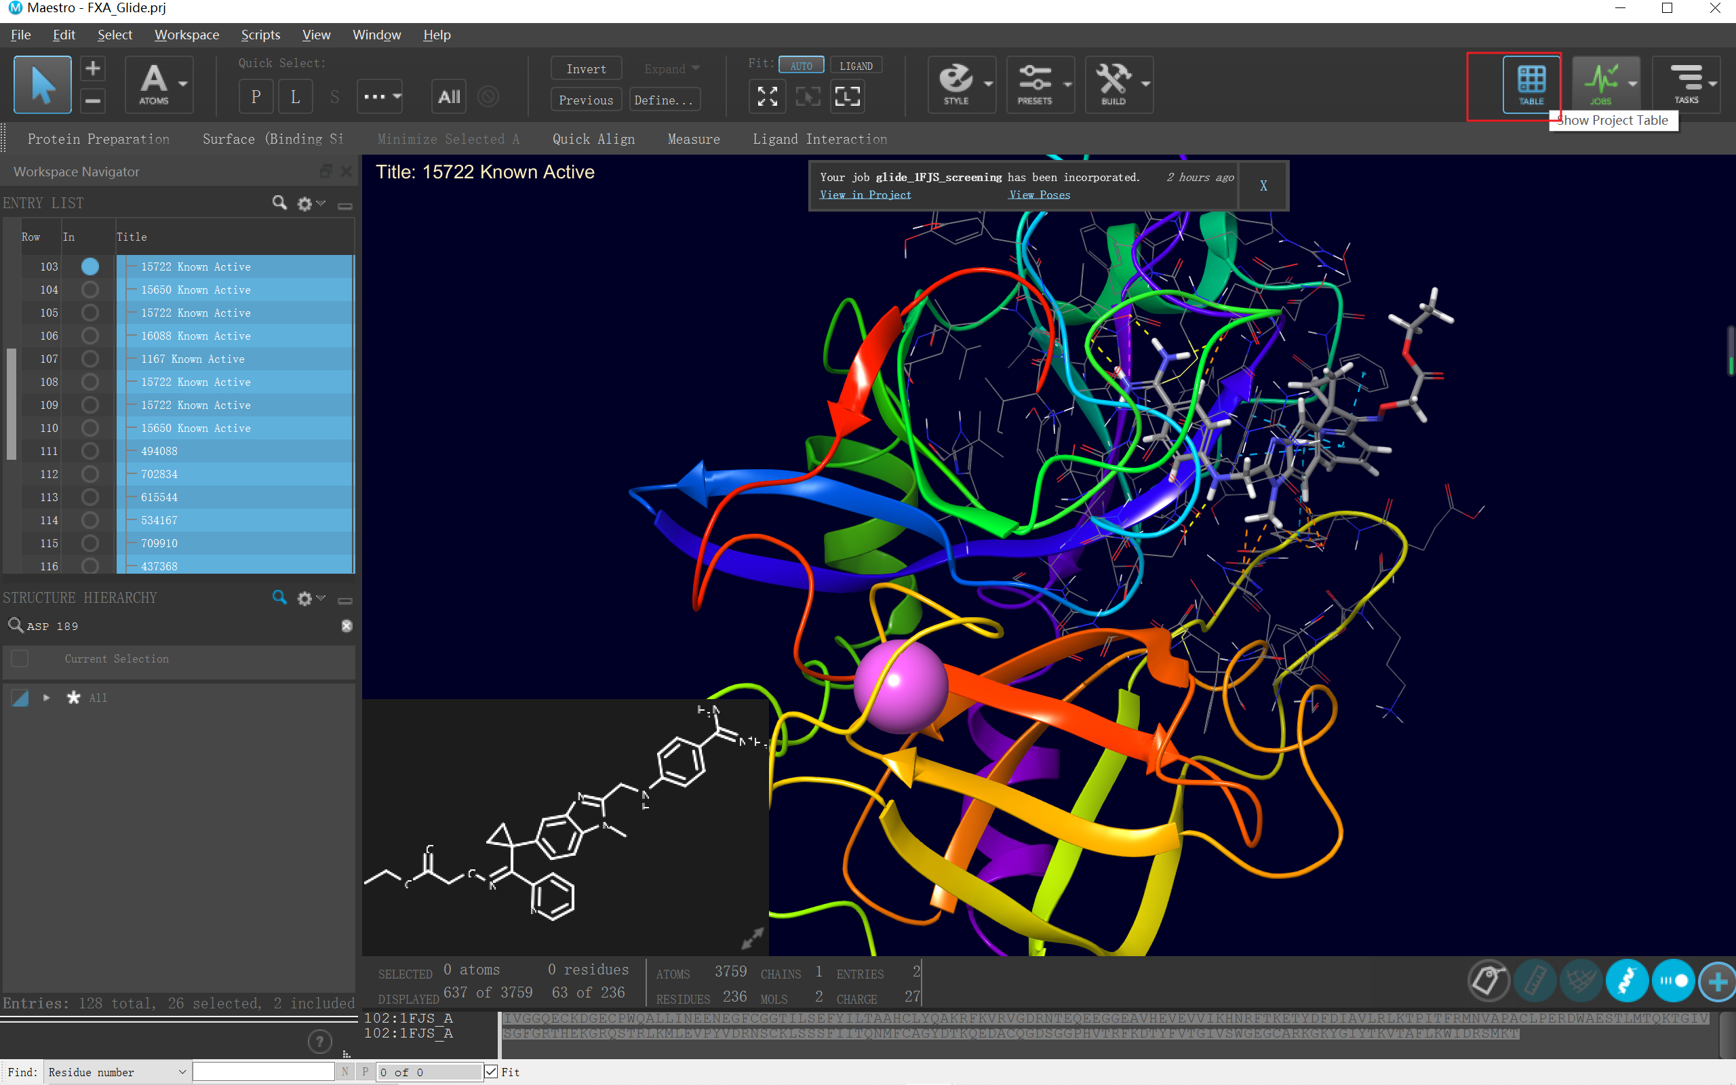Click the Build tools icon
Image resolution: width=1736 pixels, height=1085 pixels.
click(1113, 84)
